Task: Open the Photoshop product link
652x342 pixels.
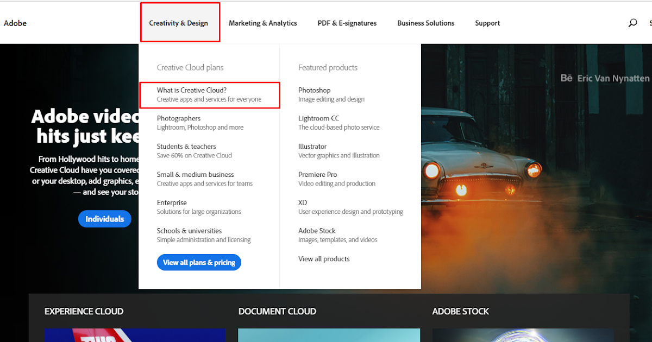Action: coord(331,94)
